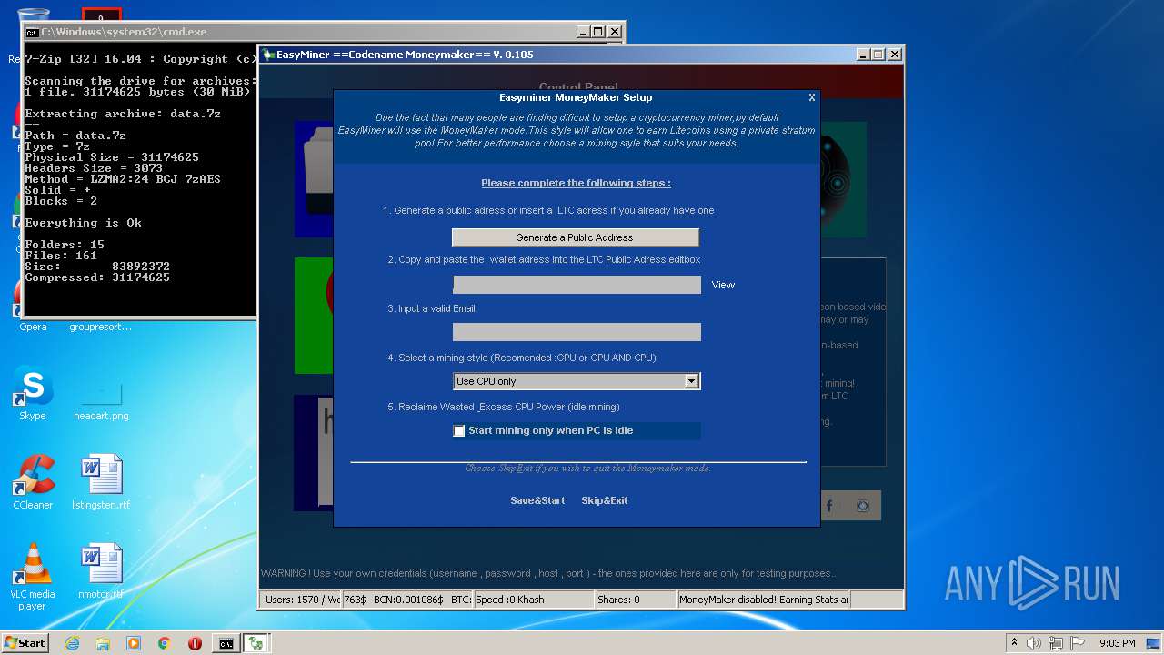Launch Internet Explorer from taskbar

(72, 643)
